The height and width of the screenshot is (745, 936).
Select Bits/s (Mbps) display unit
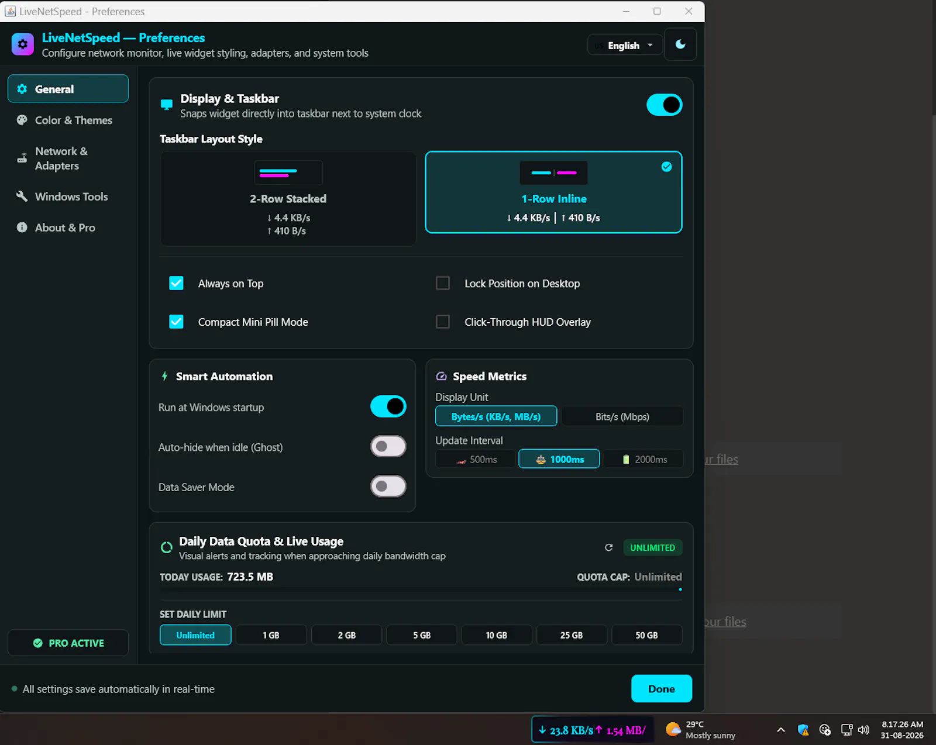coord(622,416)
